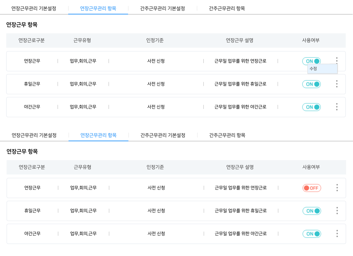This screenshot has height=256, width=353.
Task: Open 간주근무관리 기본설정 tab in upper panel
Action: pyautogui.click(x=162, y=9)
